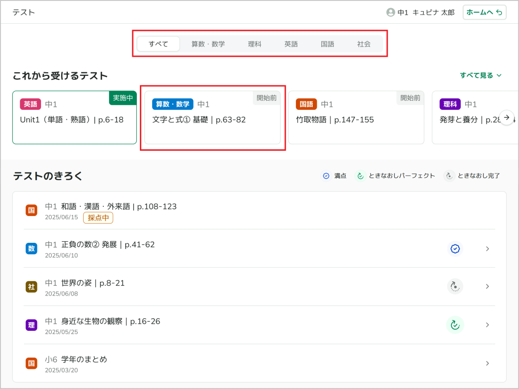
Task: Click the date 2025/03/20
Action: pos(61,370)
